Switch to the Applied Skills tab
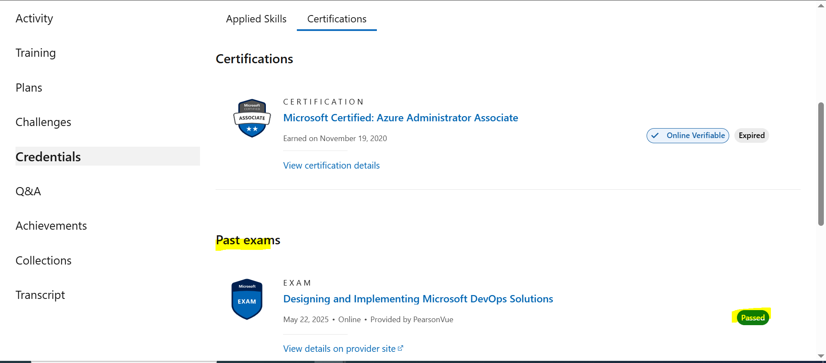This screenshot has height=363, width=826. click(256, 19)
